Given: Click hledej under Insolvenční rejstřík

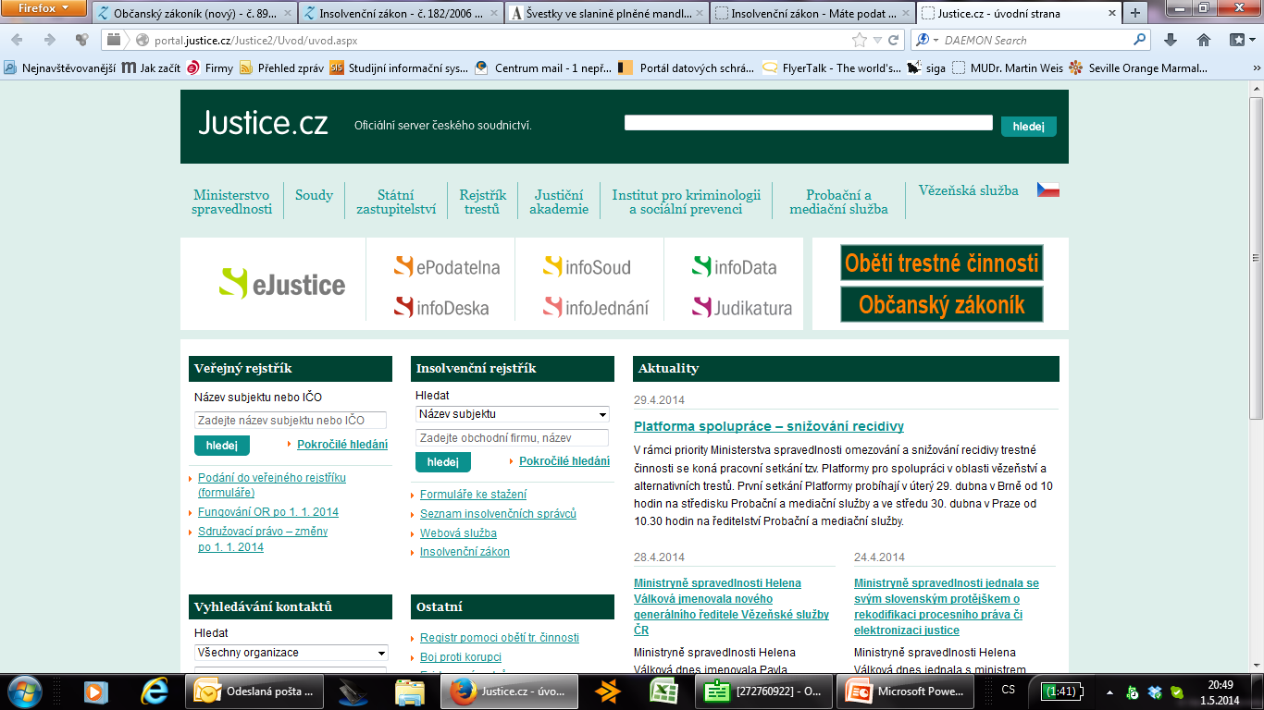Looking at the screenshot, I should click(443, 462).
